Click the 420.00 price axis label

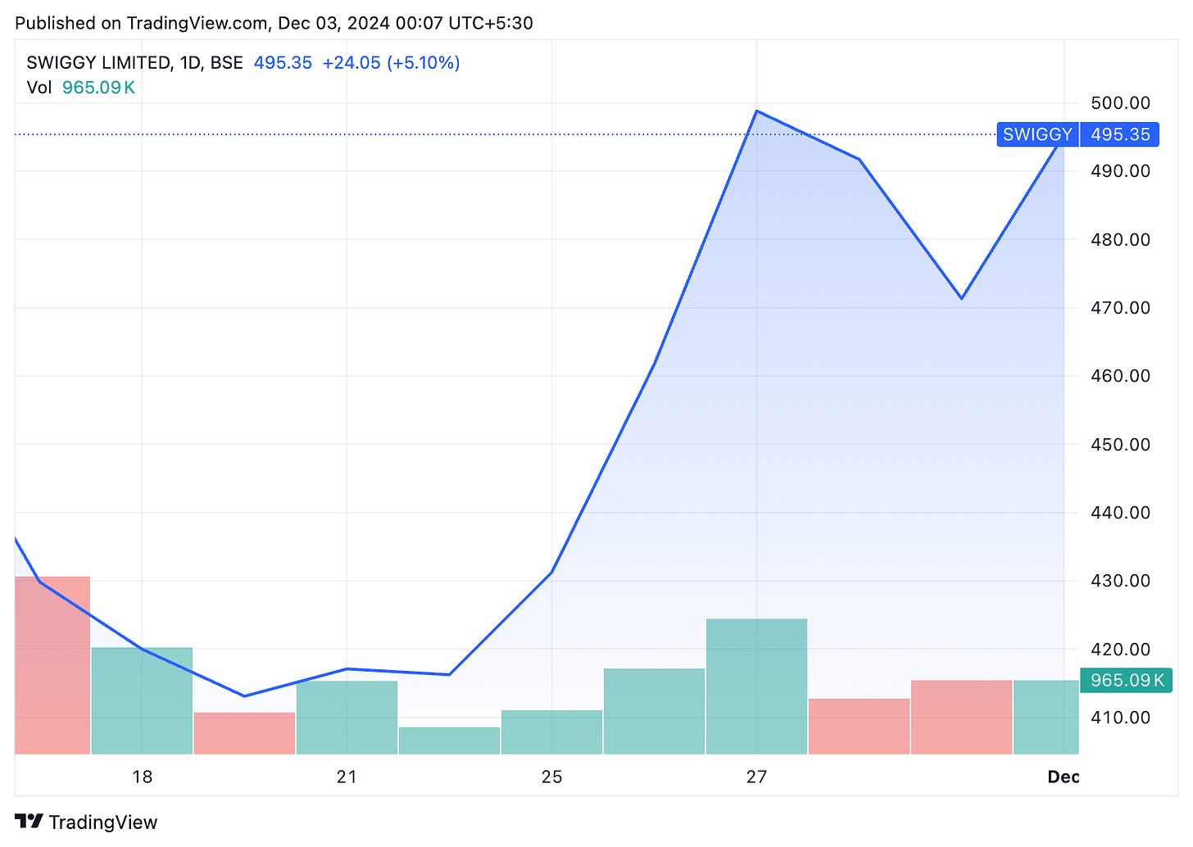pos(1120,649)
